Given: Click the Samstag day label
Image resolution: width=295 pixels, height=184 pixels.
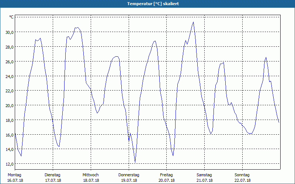Looking at the screenshot, I should coord(204,175).
